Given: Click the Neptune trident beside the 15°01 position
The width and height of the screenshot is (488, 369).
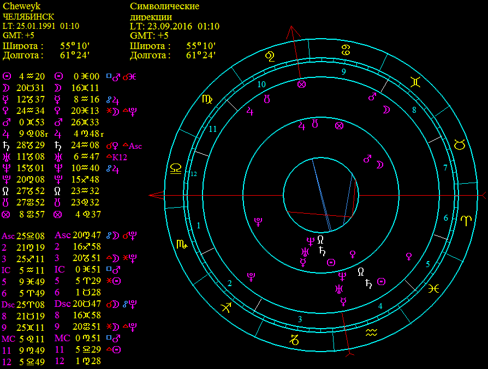Looking at the screenshot, I should pos(6,168).
